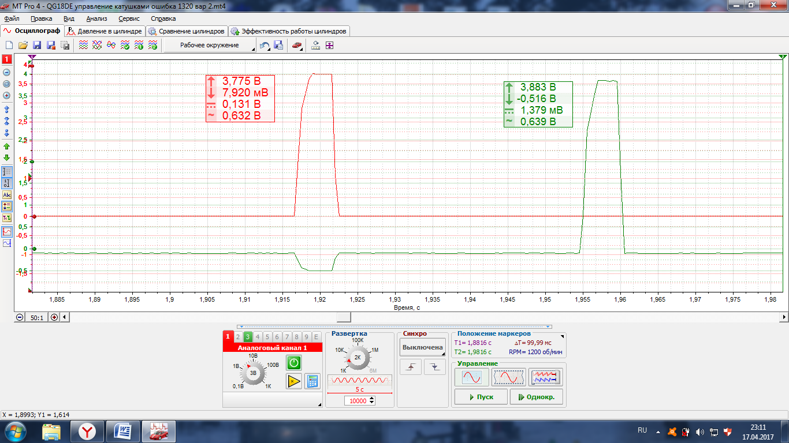789x443 pixels.
Task: Click the sweep sample count field showing 10000
Action: point(356,400)
